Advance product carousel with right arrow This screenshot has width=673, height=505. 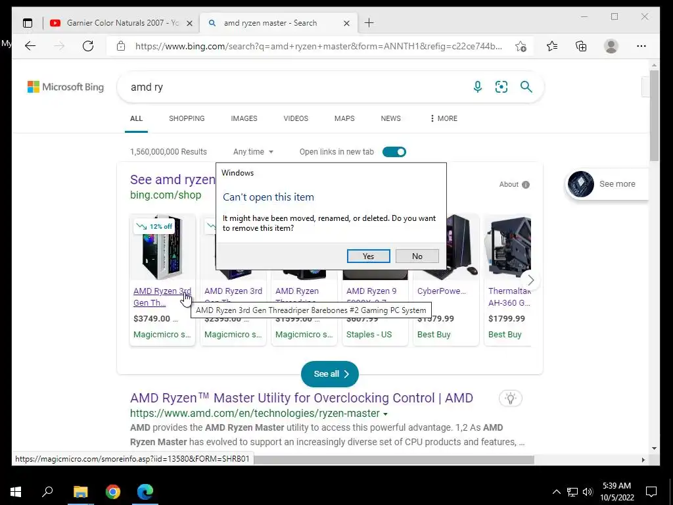coord(530,280)
